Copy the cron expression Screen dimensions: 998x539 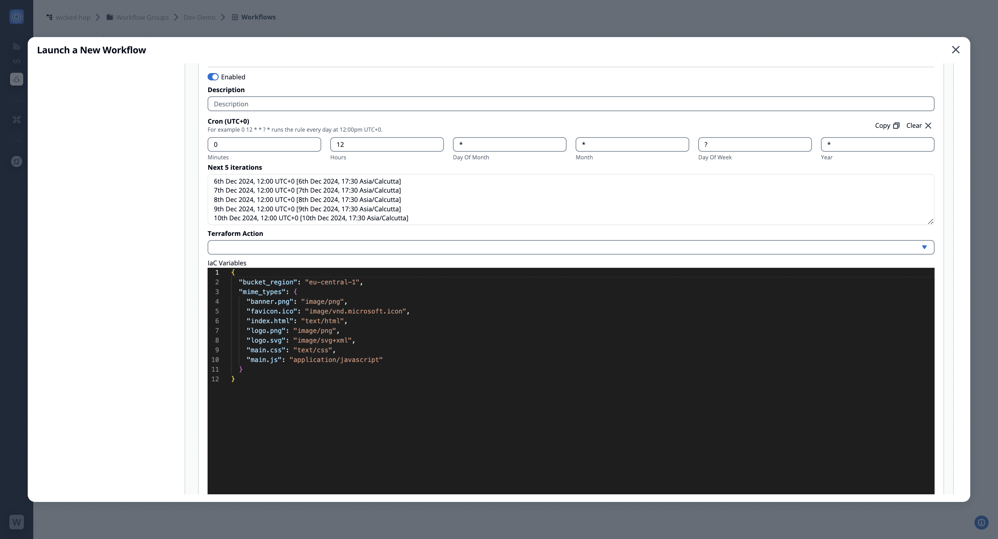point(887,125)
